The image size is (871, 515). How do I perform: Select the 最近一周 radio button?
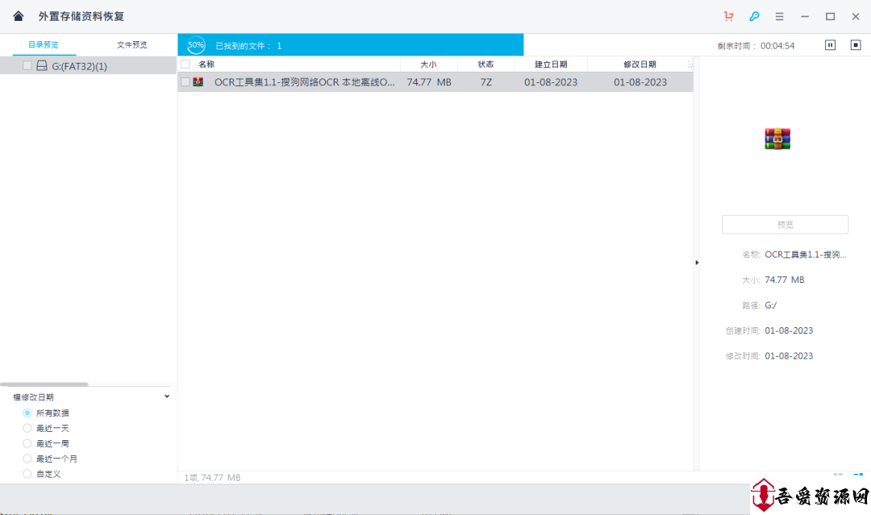pyautogui.click(x=27, y=443)
